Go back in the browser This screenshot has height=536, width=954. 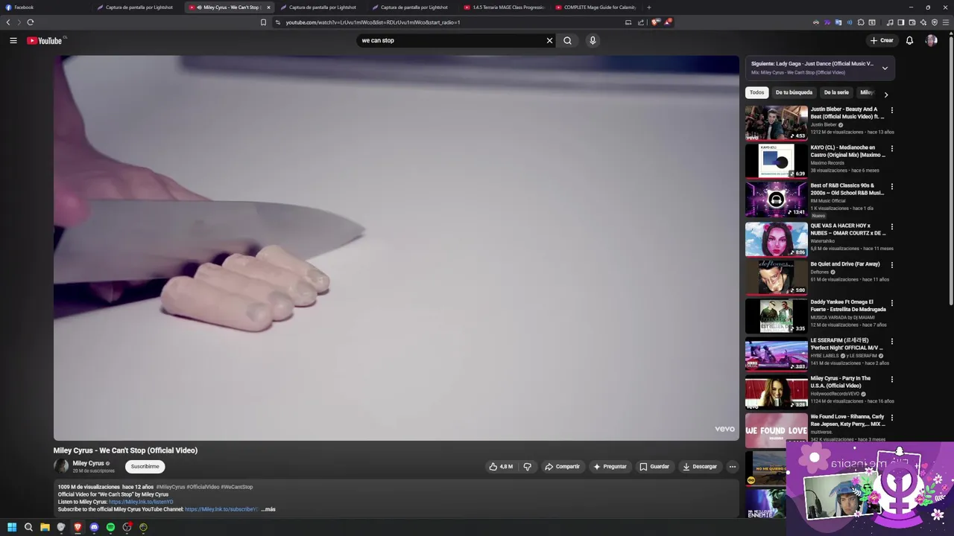tap(8, 22)
